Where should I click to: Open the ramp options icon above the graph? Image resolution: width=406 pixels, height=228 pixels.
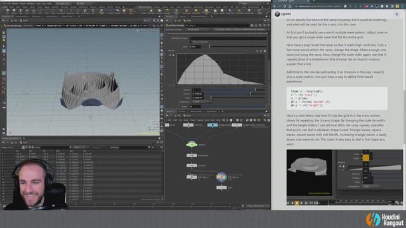[265, 51]
